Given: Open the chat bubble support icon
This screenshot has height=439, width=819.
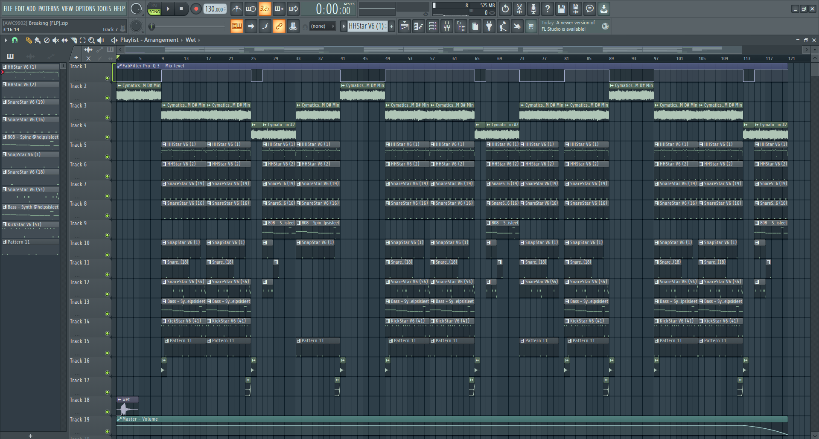Looking at the screenshot, I should (590, 9).
